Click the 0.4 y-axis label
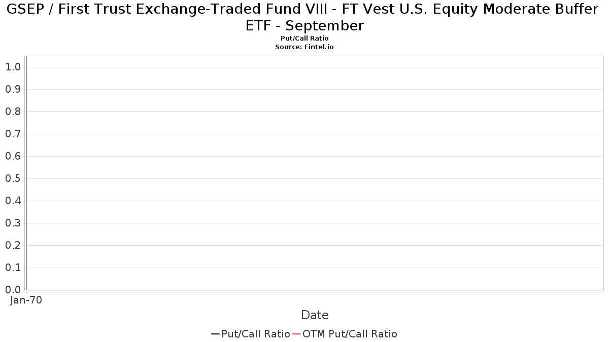Screen dimensions: 609x342 coord(13,201)
